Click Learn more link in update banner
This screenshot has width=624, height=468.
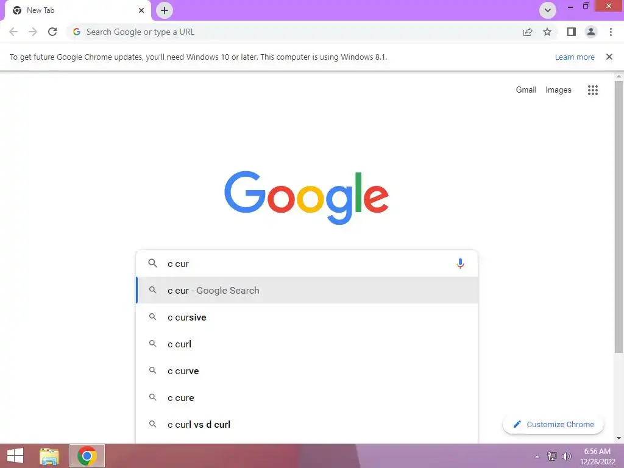tap(575, 57)
